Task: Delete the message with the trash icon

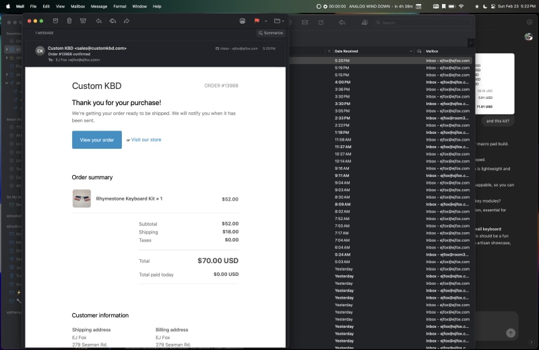Action: [69, 21]
